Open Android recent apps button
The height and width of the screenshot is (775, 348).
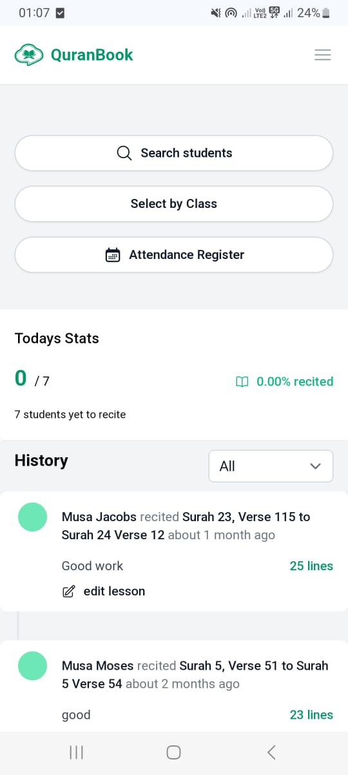point(76,752)
